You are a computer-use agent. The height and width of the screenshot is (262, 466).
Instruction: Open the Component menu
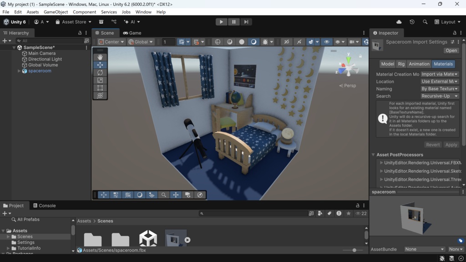click(84, 12)
